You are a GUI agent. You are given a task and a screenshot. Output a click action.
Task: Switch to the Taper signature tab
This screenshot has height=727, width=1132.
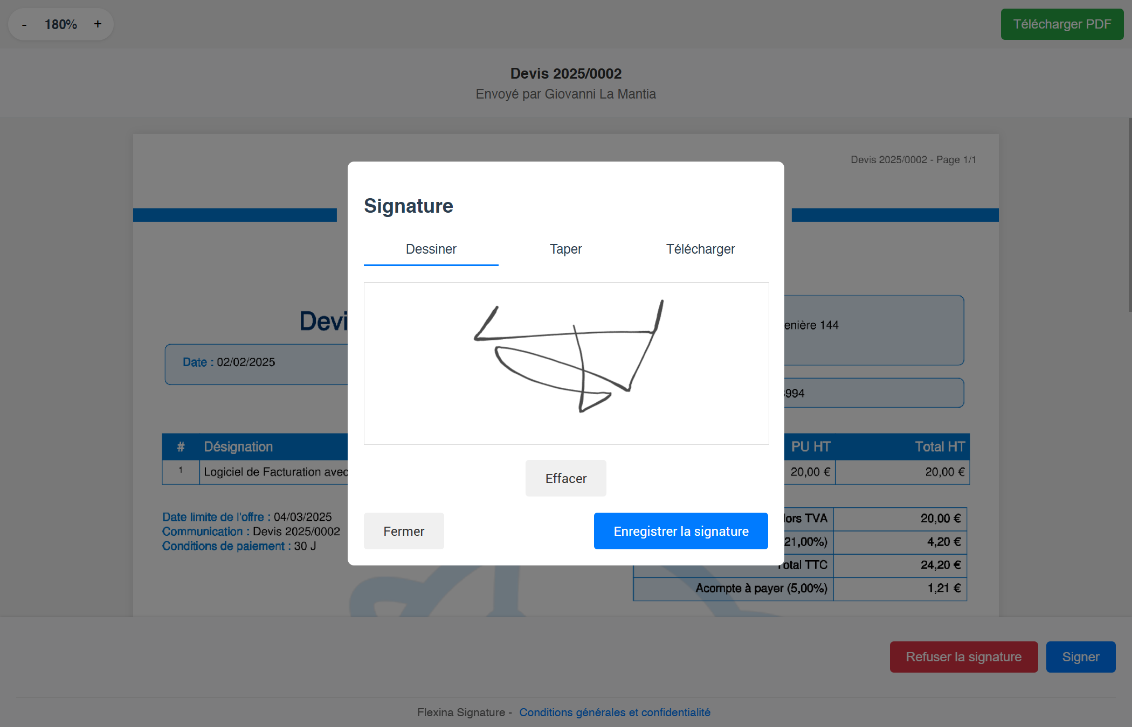pos(566,249)
